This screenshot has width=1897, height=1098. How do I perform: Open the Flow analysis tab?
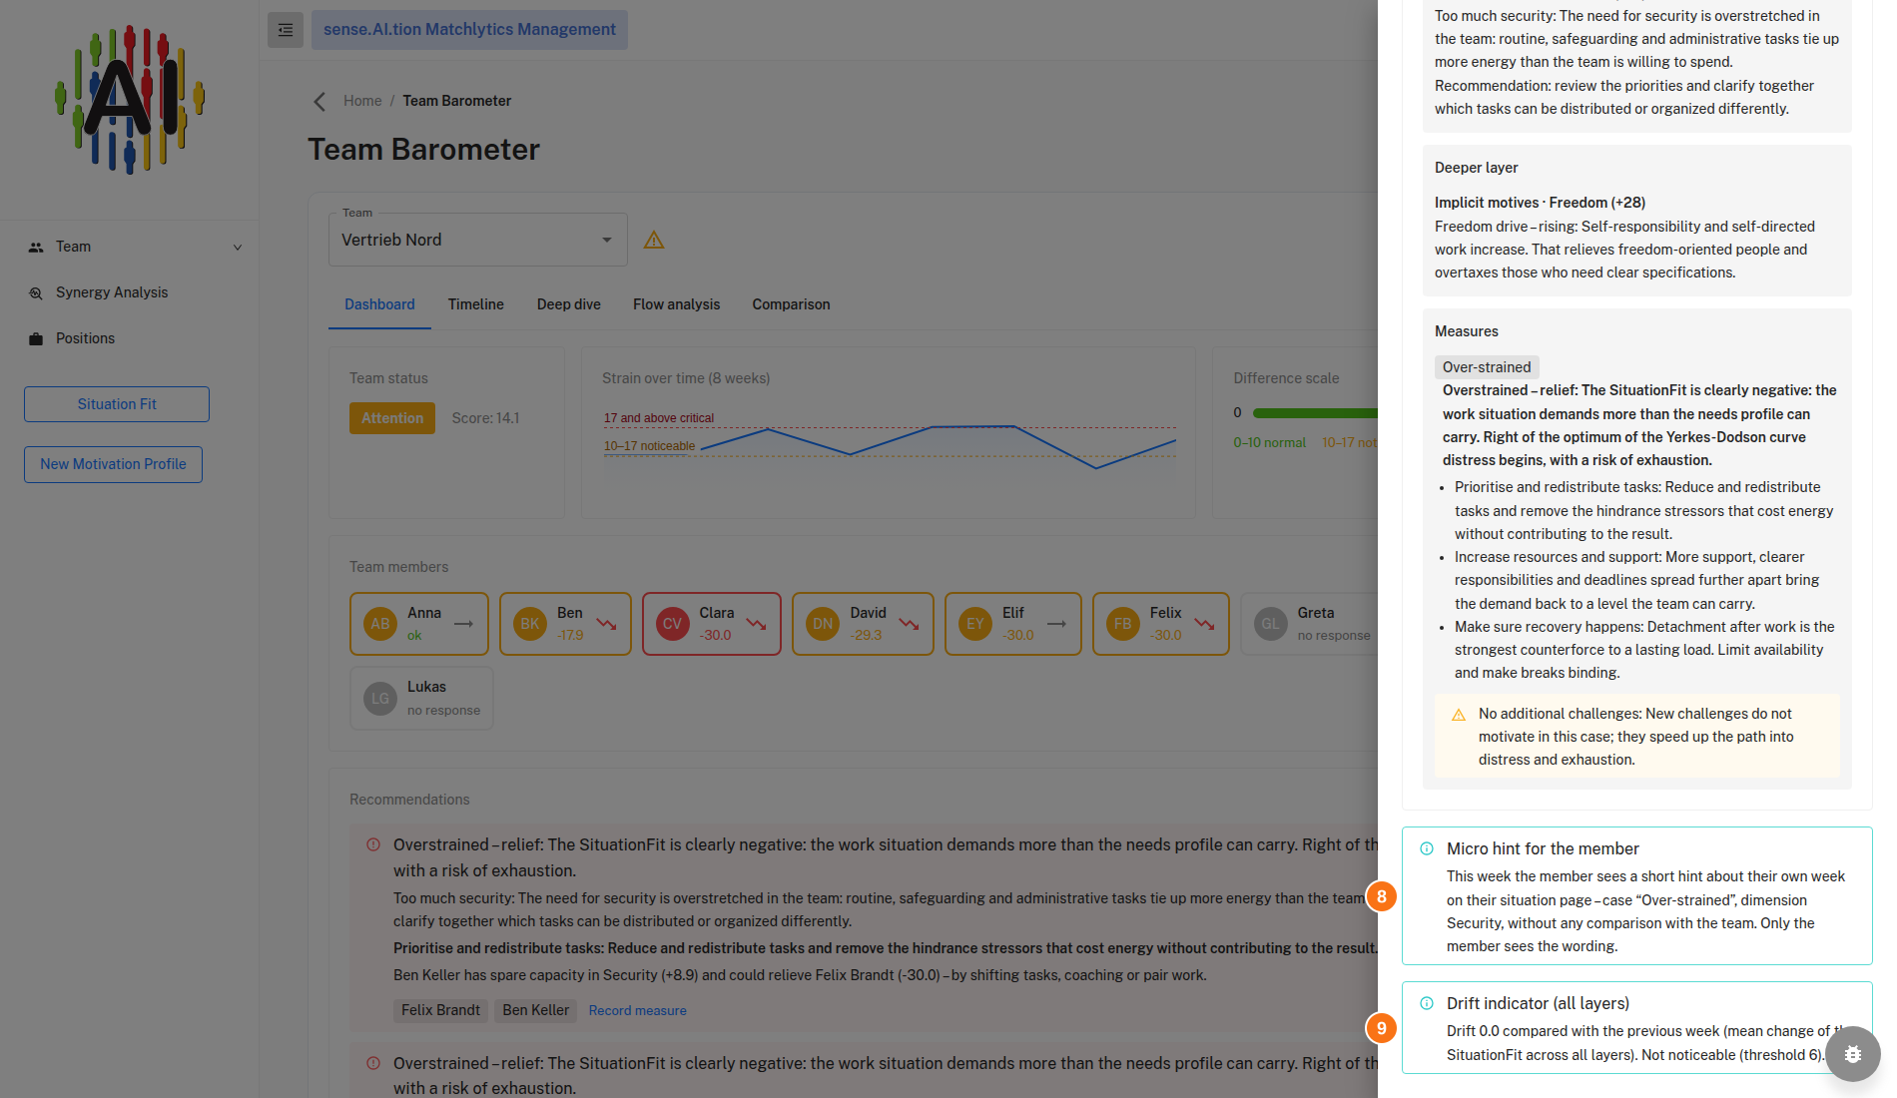[677, 304]
